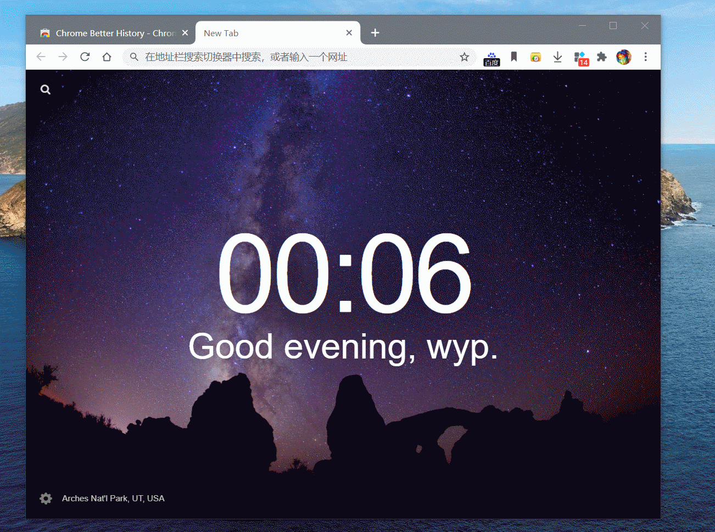Open the bookmark extension icon

point(514,57)
